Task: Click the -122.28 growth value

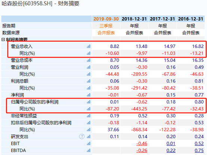Action: click(x=167, y=130)
